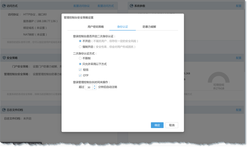Image resolution: width=247 pixels, height=147 pixels.
Task: Decrease auto-logout minutes with down arrow
Action: [95, 88]
